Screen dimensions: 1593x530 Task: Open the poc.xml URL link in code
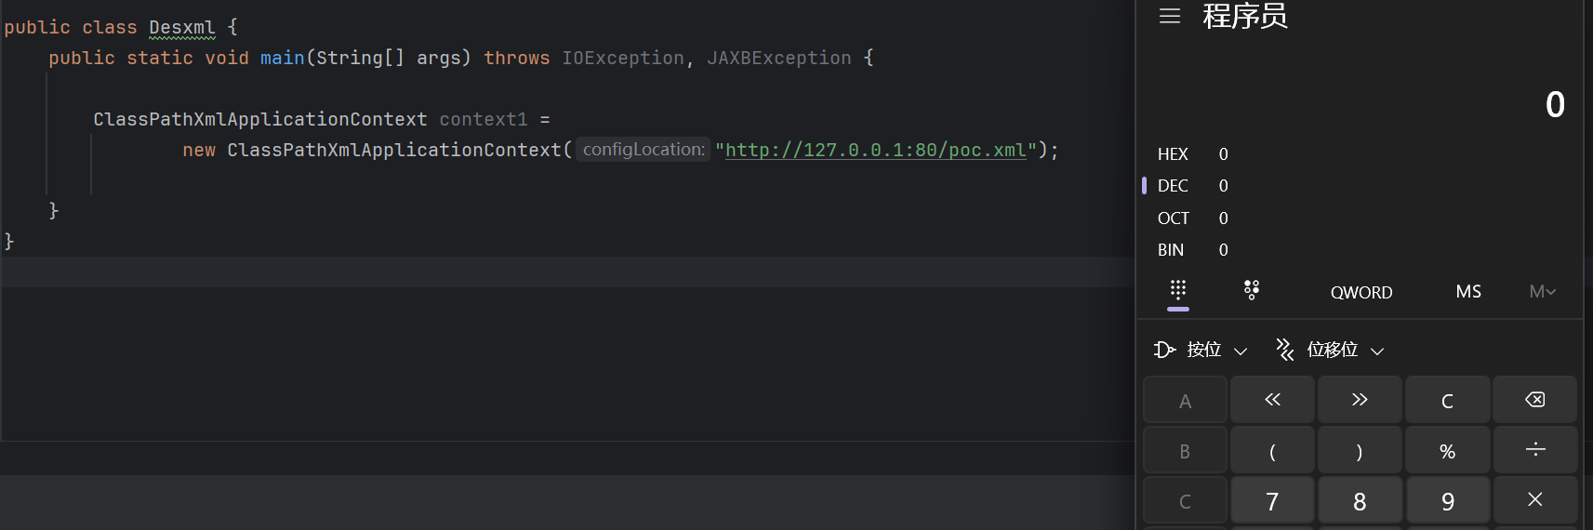click(x=875, y=150)
